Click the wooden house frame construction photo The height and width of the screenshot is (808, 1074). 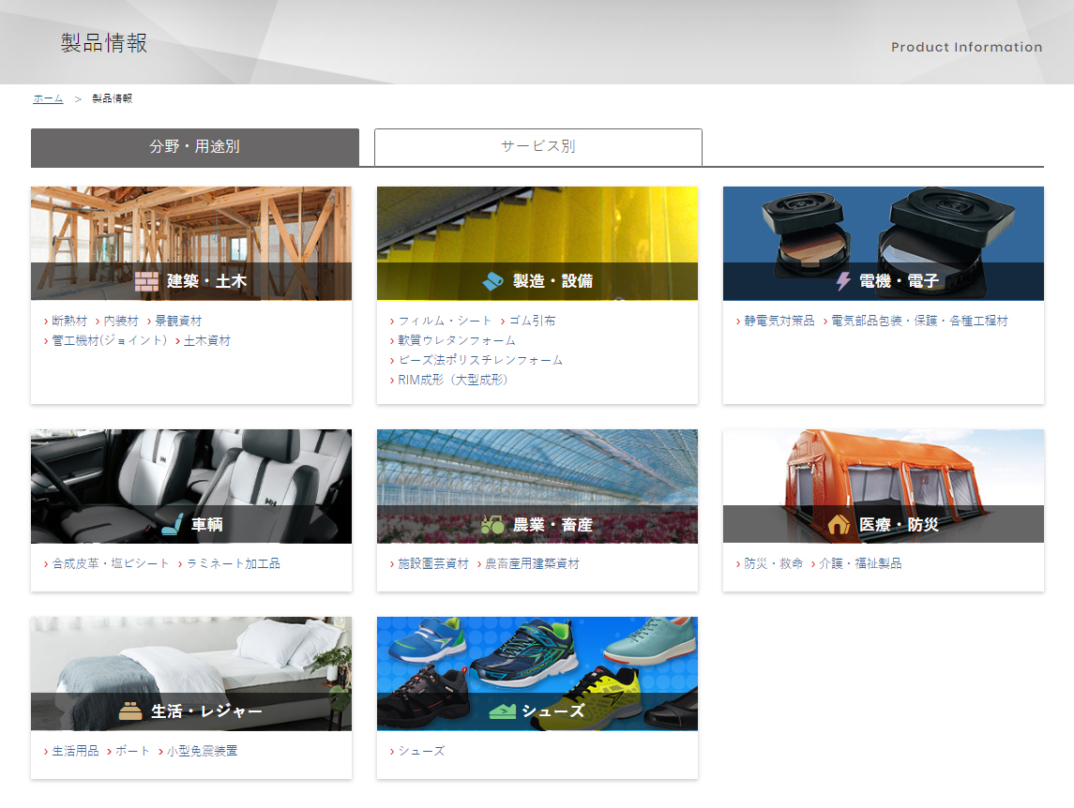[x=190, y=225]
